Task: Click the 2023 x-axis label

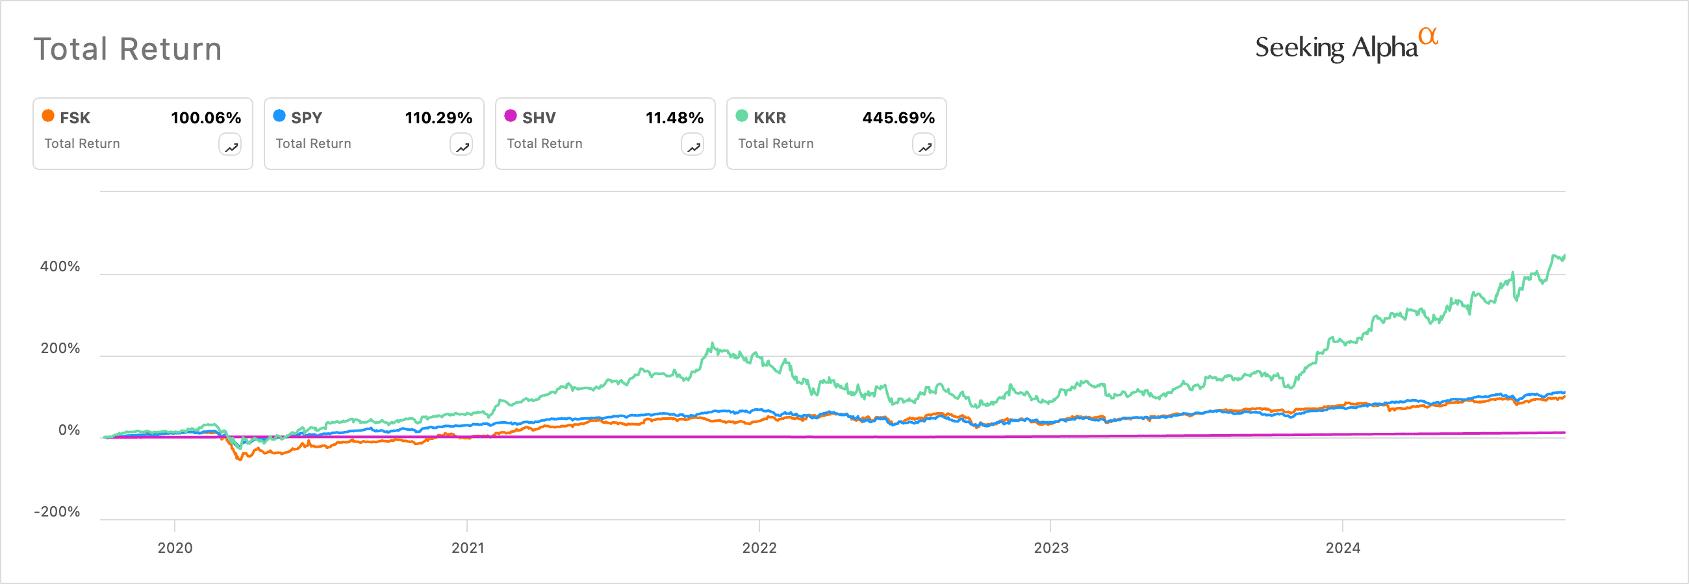Action: tap(1051, 548)
